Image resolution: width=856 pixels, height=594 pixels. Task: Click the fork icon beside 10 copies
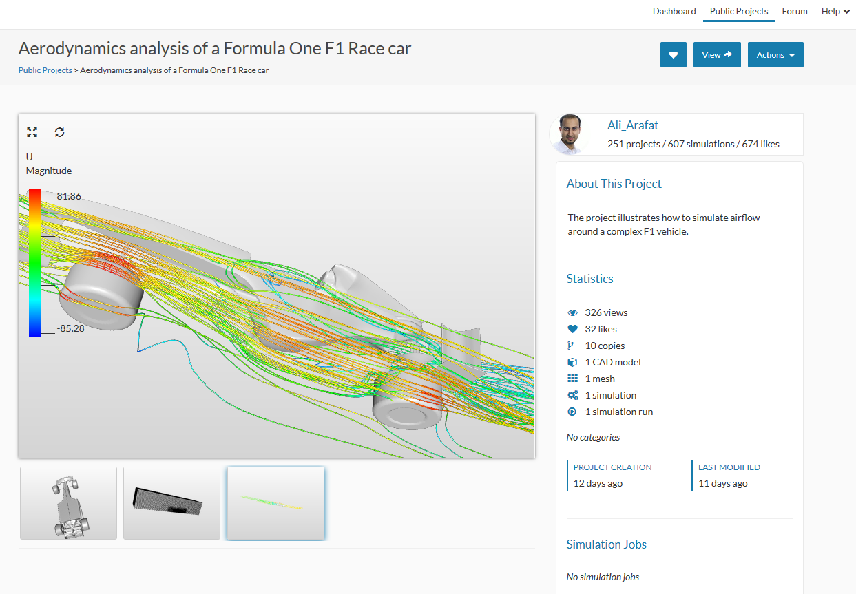571,346
